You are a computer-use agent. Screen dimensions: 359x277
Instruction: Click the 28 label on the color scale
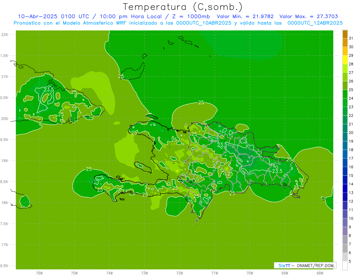click(x=351, y=64)
